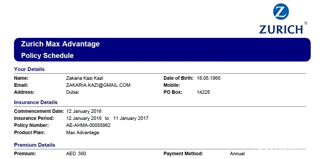320x159 pixels.
Task: Click the Product Plan value Max Advantage
Action: (83, 133)
